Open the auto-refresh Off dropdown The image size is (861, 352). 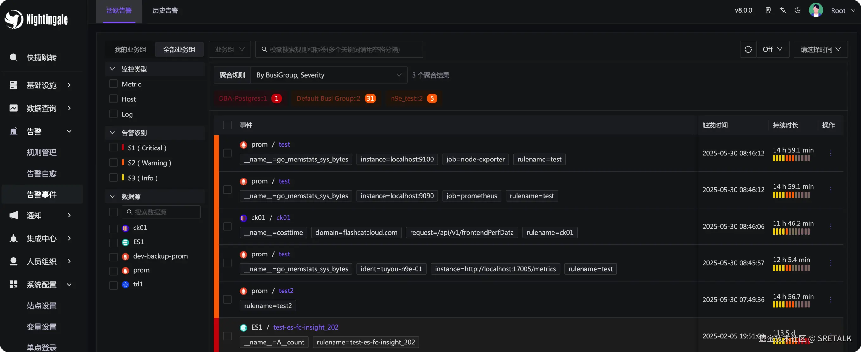(772, 49)
